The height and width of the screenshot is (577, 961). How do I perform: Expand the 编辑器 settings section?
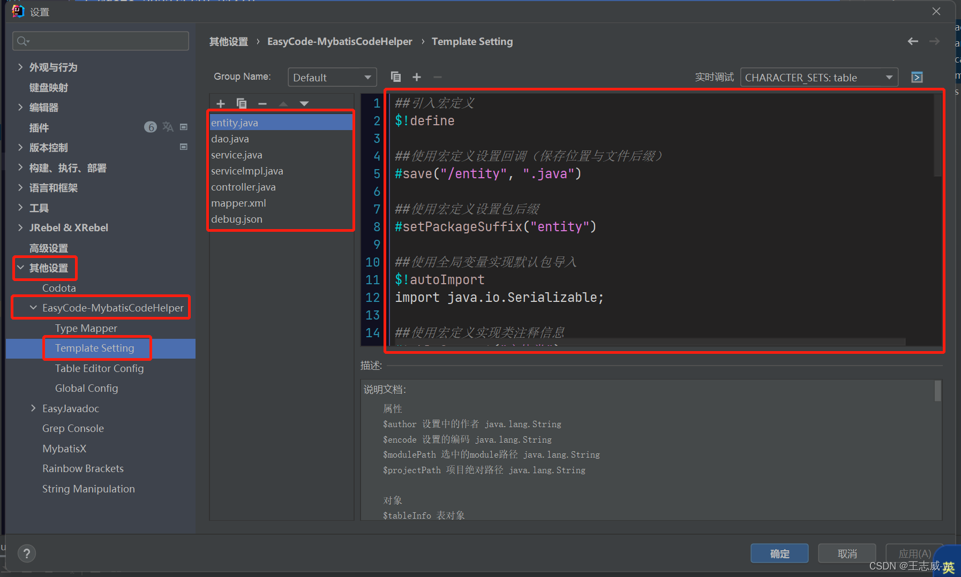tap(20, 107)
